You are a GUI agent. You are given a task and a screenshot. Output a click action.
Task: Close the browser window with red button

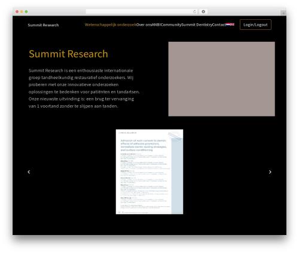(17, 11)
